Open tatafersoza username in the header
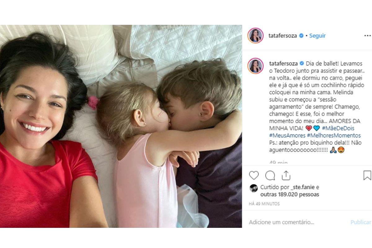Screen dimensions: 372x248 point(283,36)
